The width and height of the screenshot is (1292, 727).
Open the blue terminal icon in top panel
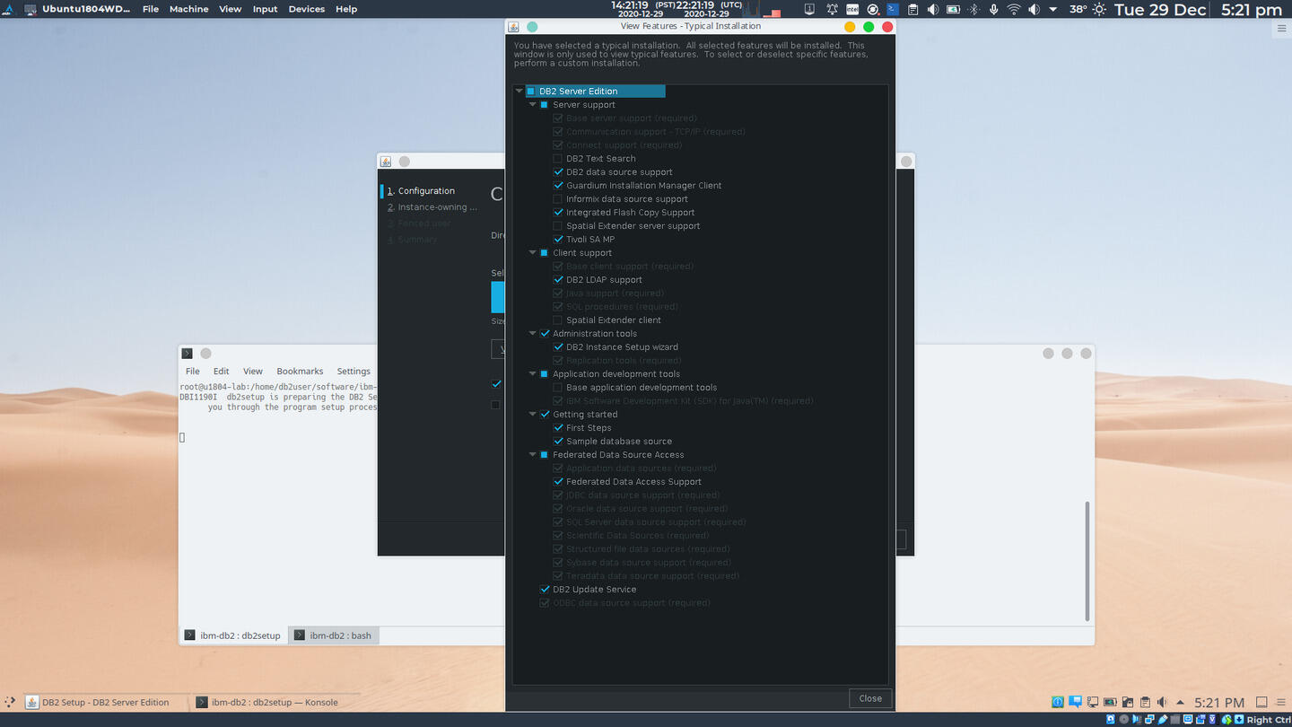click(x=893, y=9)
